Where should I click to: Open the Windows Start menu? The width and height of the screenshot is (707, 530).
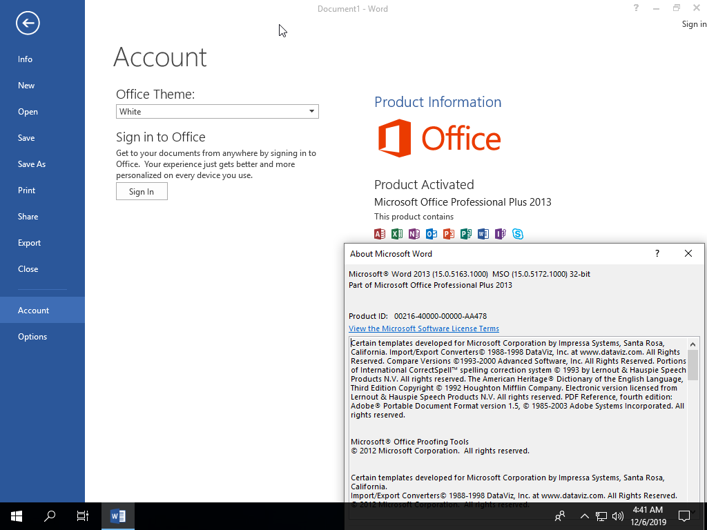click(17, 516)
